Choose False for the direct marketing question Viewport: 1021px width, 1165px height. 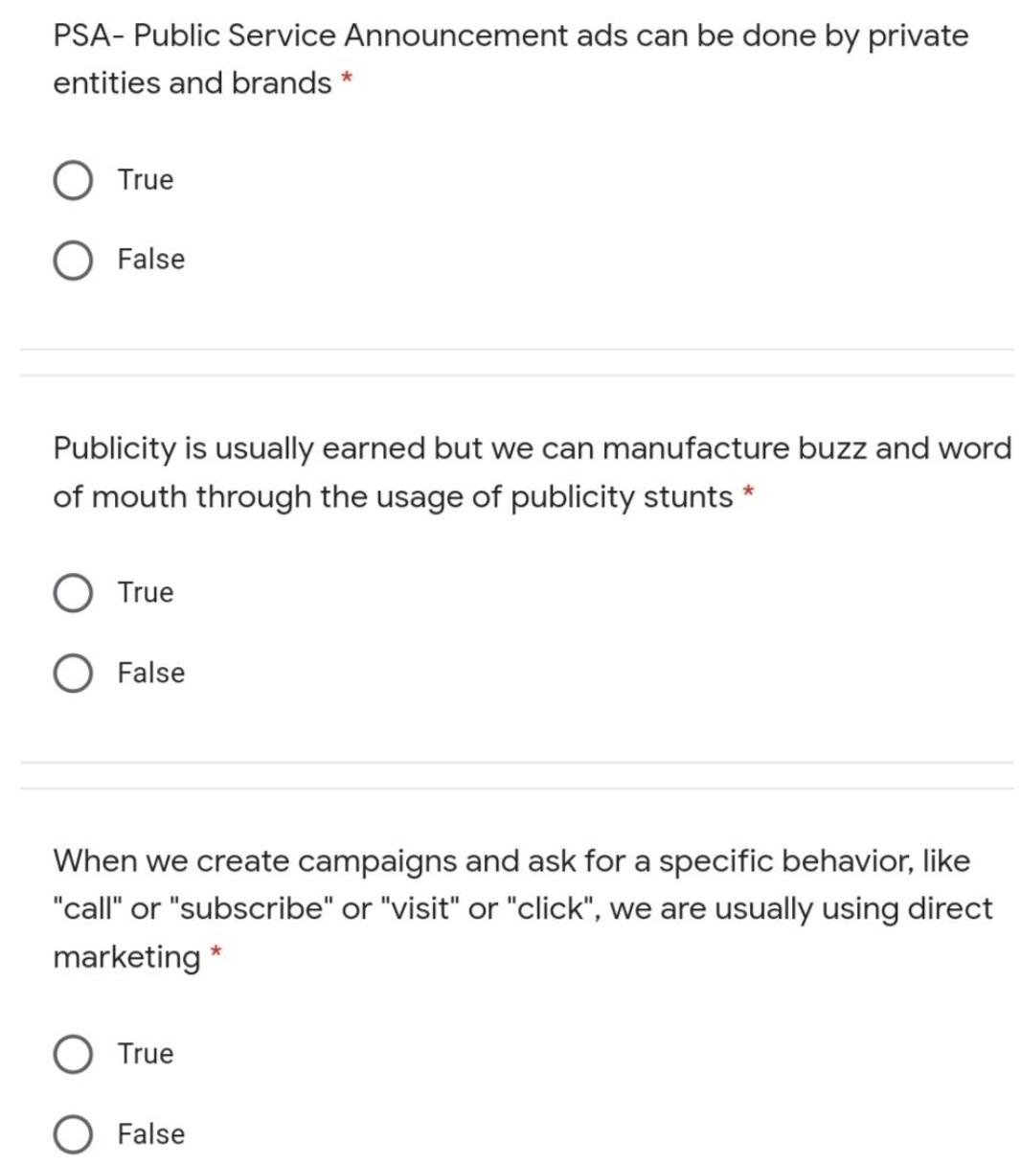pos(73,1133)
